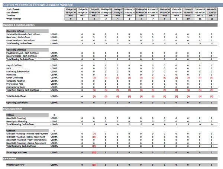Viewport: 223px width, 169px height.
Task: Select the Wk0 timeline header cell
Action: pyautogui.click(x=71, y=15)
